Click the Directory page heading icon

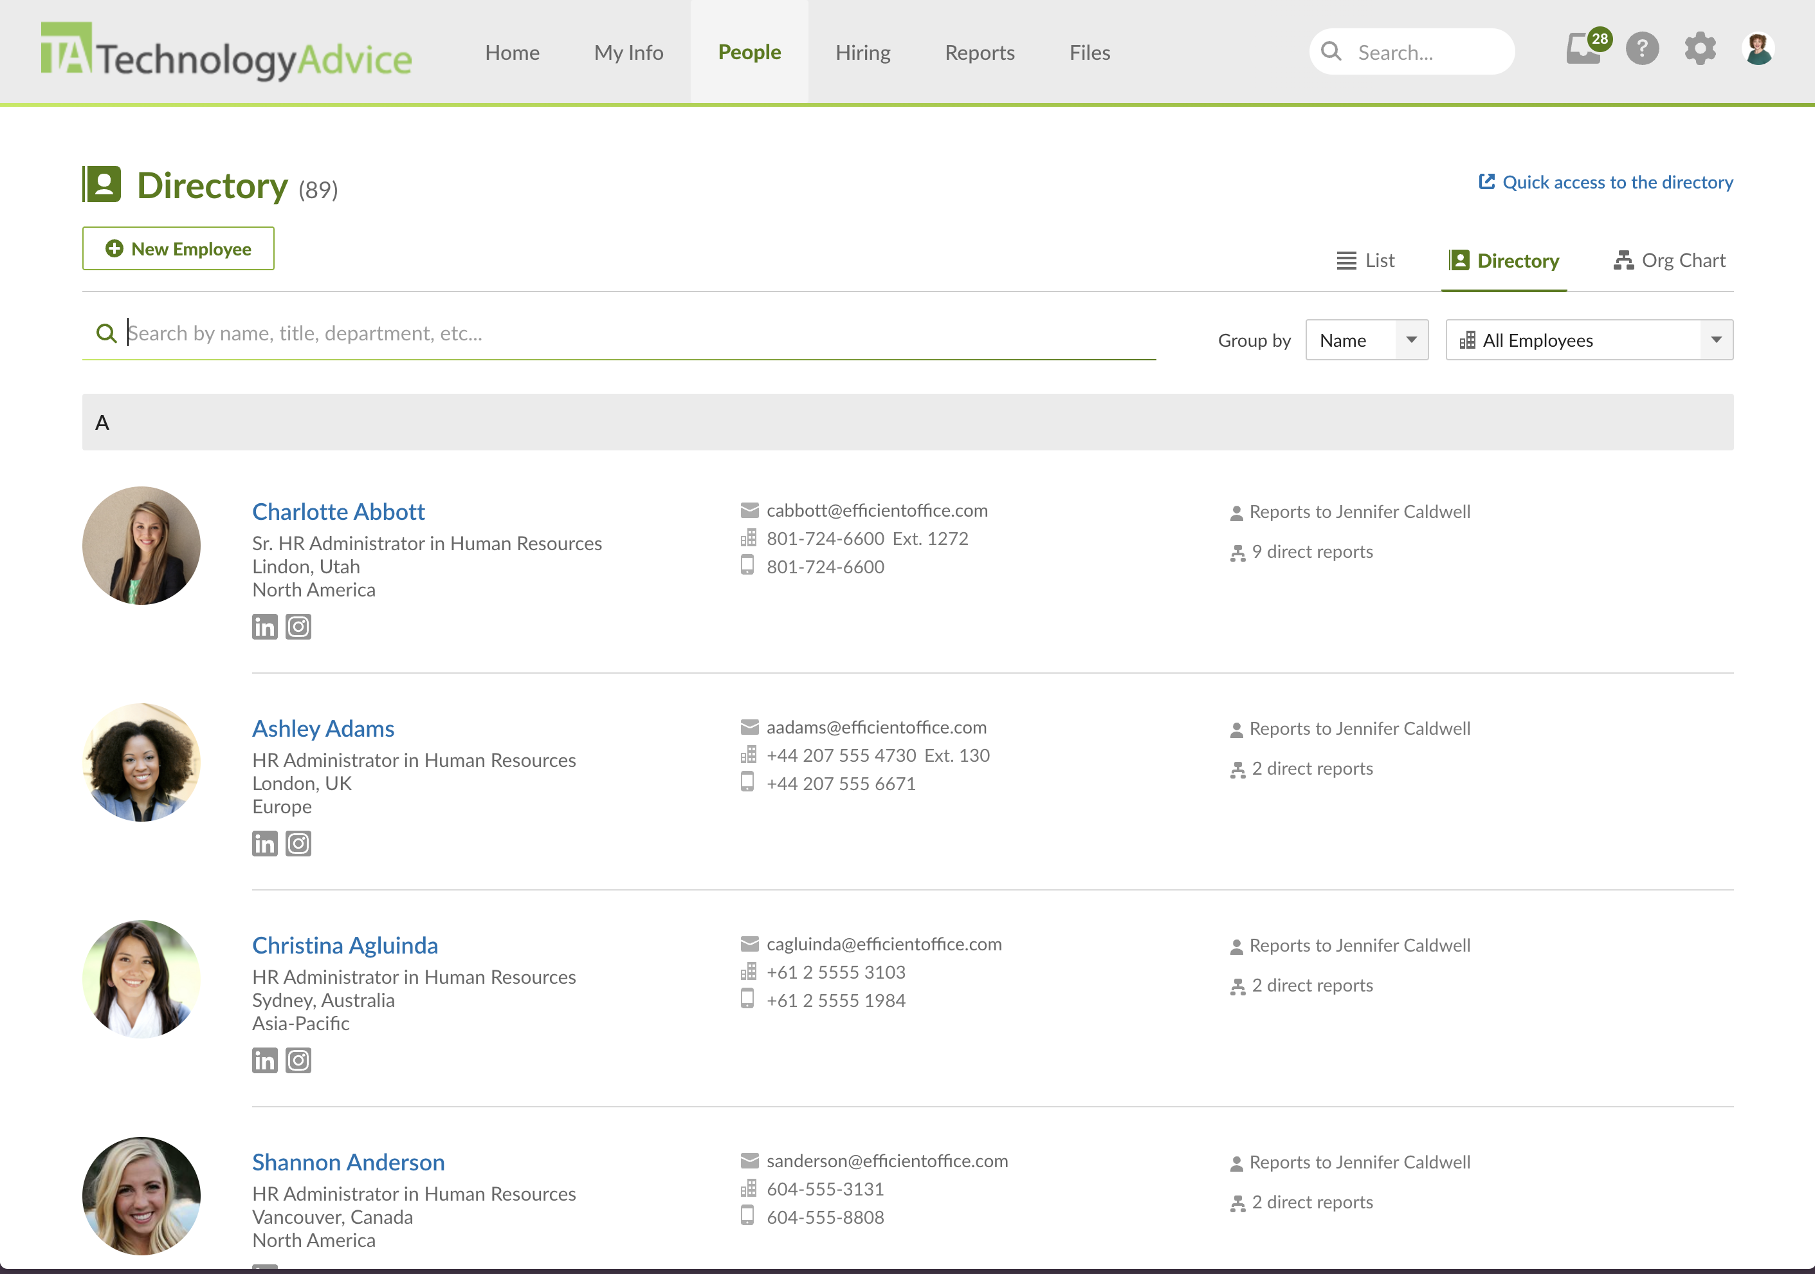[102, 185]
